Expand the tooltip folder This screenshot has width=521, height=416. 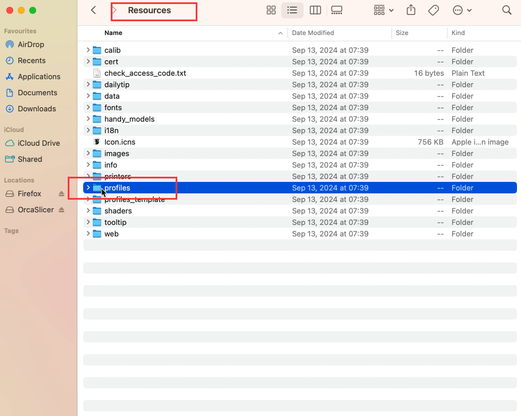click(x=88, y=222)
